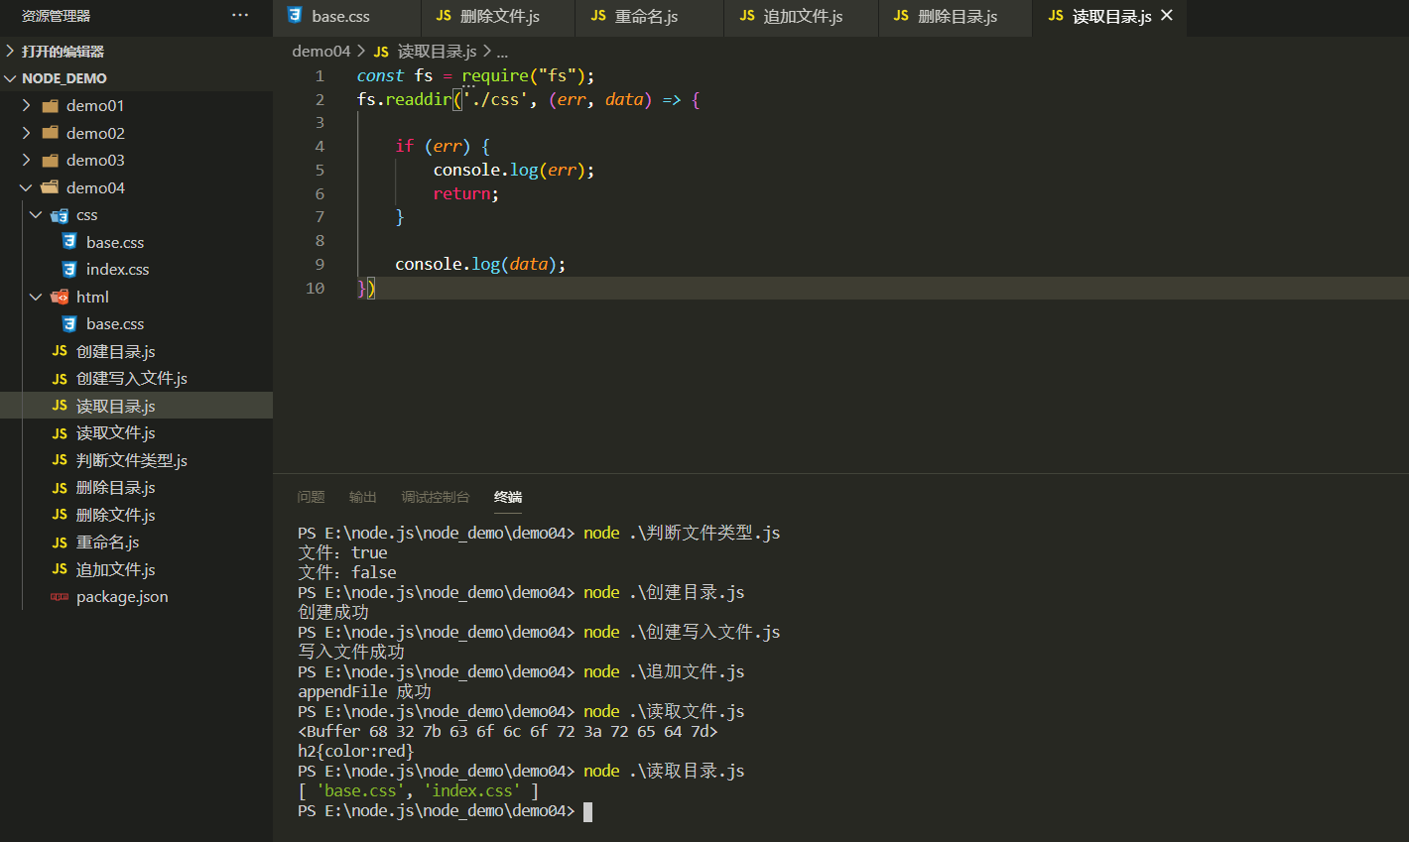Screen dimensions: 1409x842
Task: Expand the demo01 folder chevron
Action: coord(27,105)
